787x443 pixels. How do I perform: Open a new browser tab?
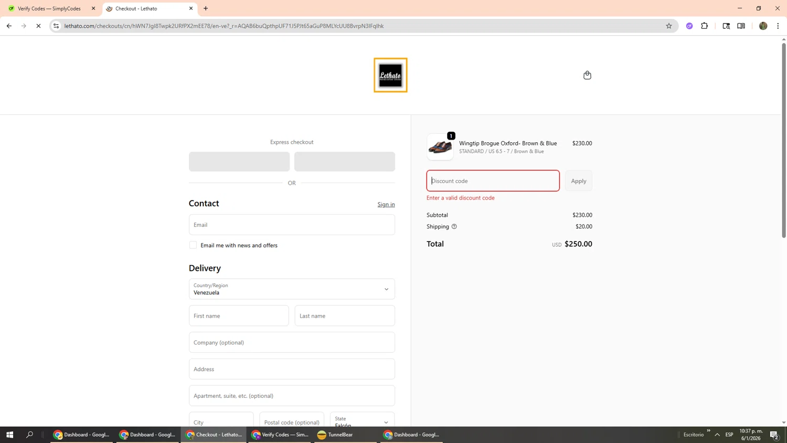(x=206, y=8)
